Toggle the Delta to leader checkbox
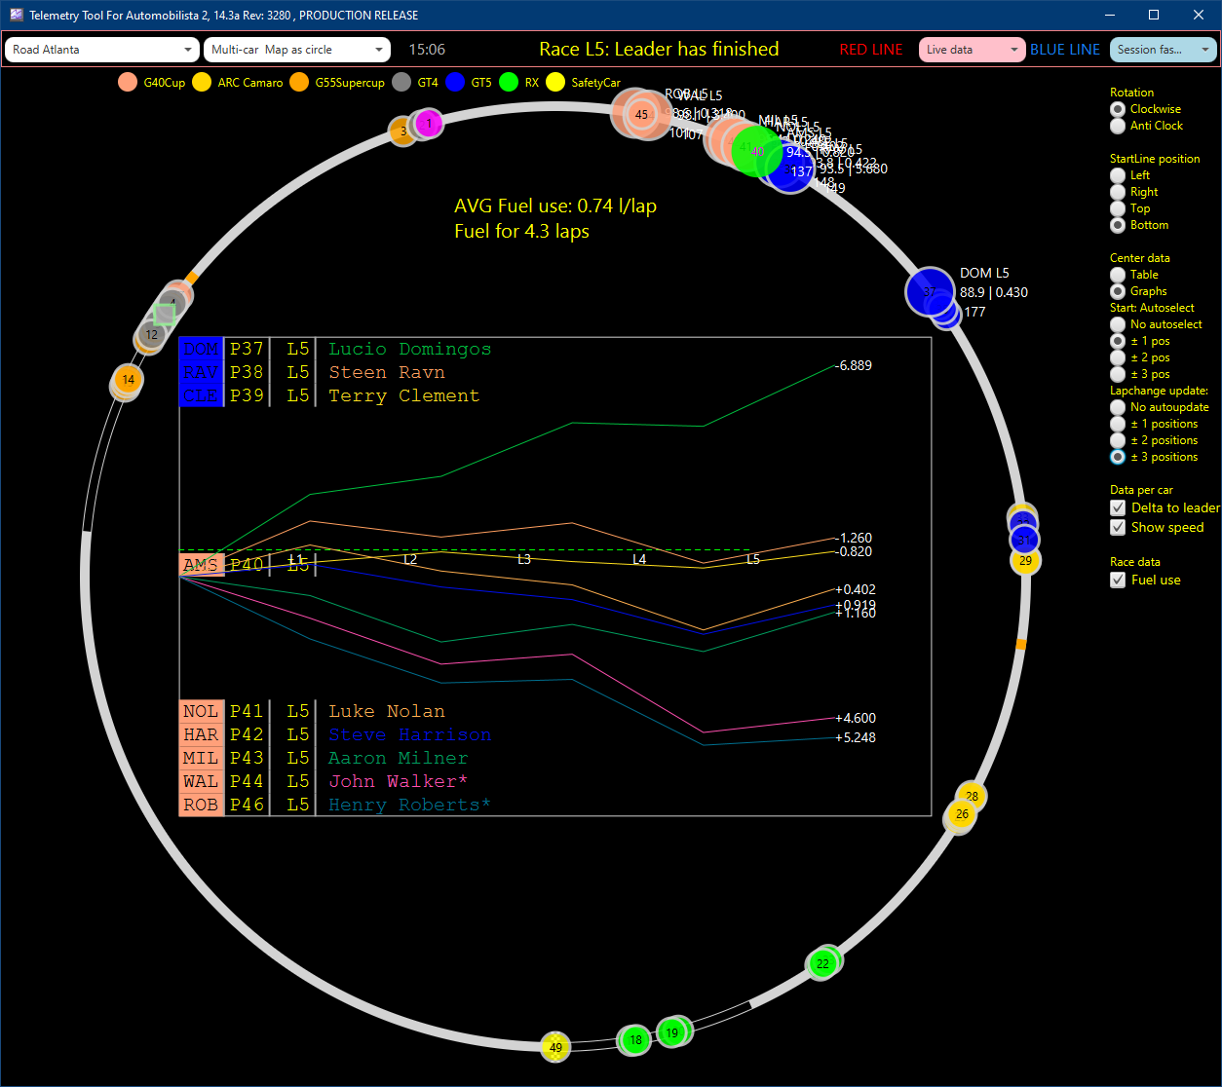The height and width of the screenshot is (1087, 1222). (x=1118, y=507)
